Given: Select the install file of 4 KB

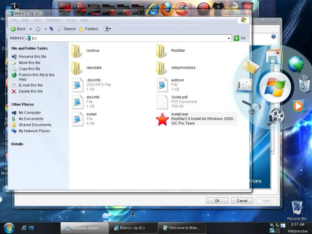Looking at the screenshot, I should click(x=78, y=119).
